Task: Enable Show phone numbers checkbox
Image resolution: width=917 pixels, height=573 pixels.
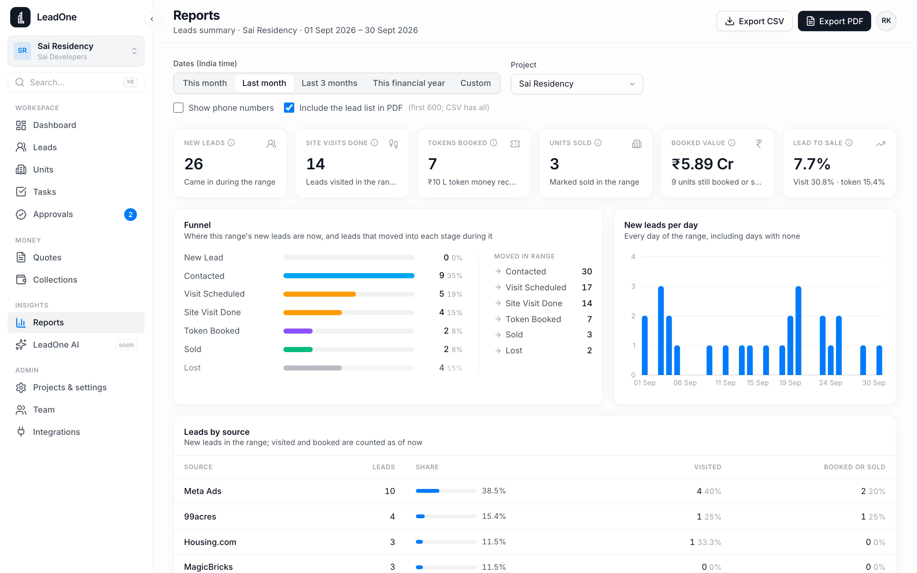Action: [x=178, y=108]
